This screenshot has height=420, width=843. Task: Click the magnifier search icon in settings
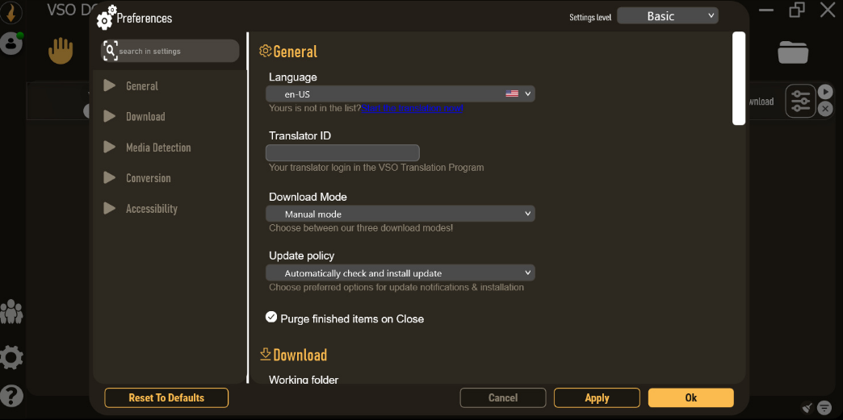click(x=110, y=51)
